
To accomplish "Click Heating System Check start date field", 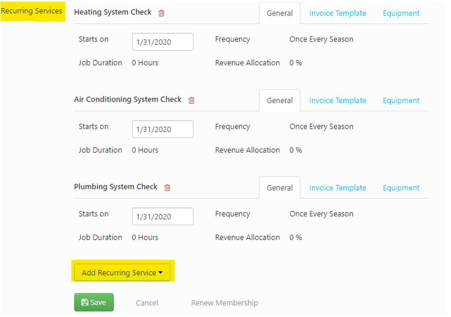I will pyautogui.click(x=163, y=42).
